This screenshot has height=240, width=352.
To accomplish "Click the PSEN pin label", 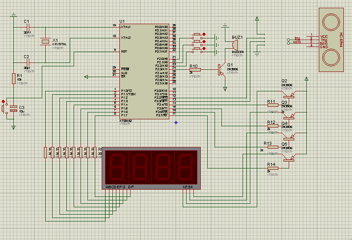I will point(125,69).
